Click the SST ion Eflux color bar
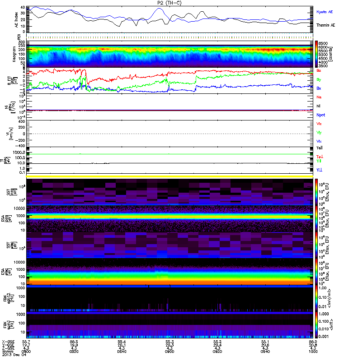The height and width of the screenshot is (361, 339). pyautogui.click(x=316, y=191)
